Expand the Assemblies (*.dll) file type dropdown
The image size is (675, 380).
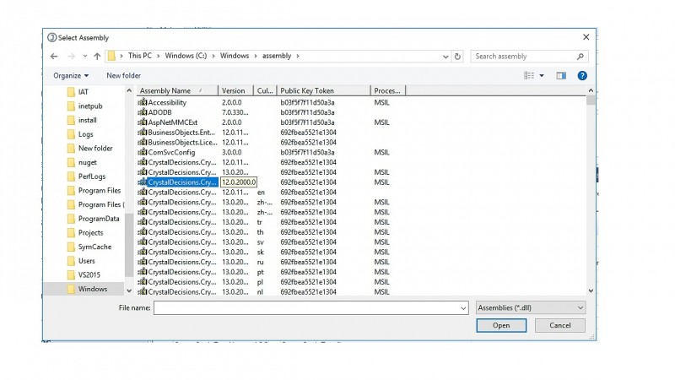coord(580,308)
